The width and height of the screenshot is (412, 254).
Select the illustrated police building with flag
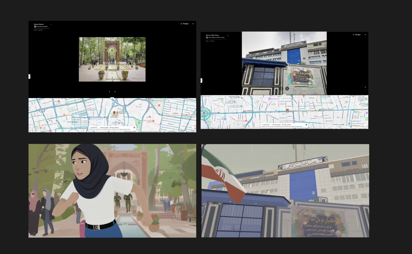[x=285, y=191]
